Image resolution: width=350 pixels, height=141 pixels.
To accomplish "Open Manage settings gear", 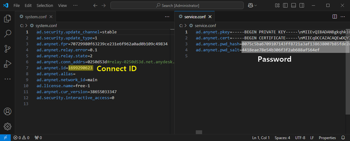I will click(7, 127).
